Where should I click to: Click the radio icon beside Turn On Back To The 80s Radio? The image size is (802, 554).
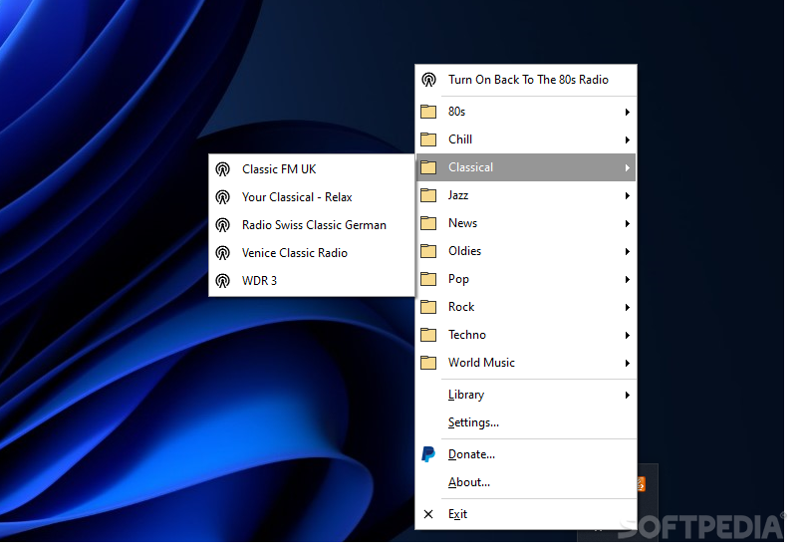428,80
